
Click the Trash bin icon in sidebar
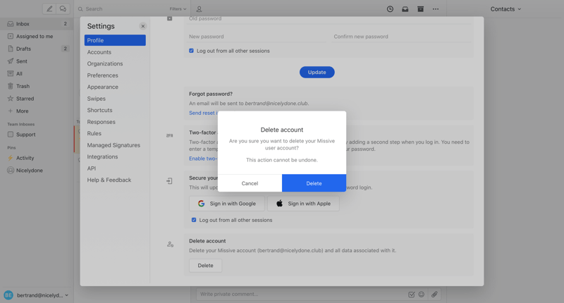point(11,86)
